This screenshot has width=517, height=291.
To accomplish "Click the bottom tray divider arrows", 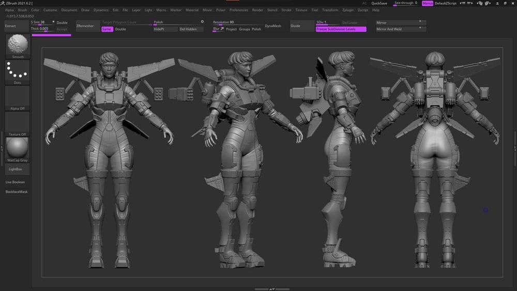I will (272, 289).
